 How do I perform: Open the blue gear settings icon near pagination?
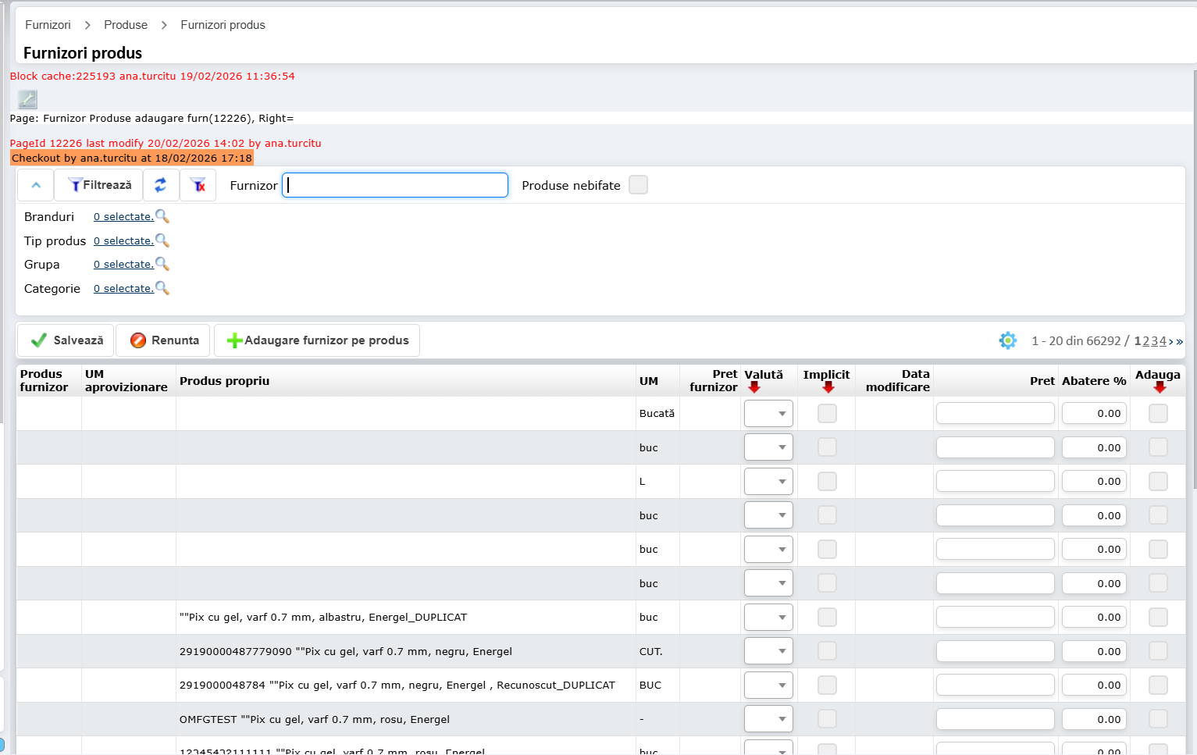point(1007,340)
